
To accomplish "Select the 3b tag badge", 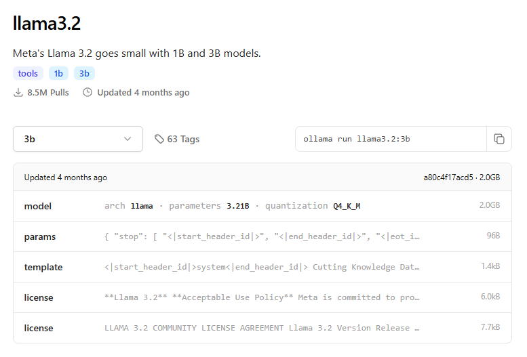I will point(84,74).
